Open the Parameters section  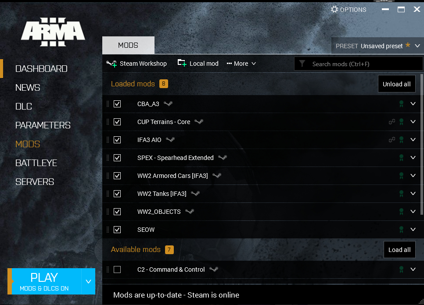click(43, 125)
